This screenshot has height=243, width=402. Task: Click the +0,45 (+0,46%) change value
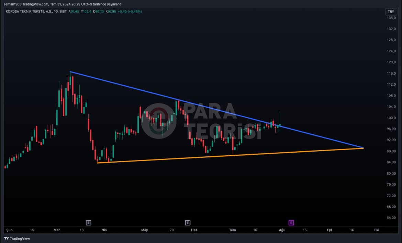pyautogui.click(x=130, y=12)
